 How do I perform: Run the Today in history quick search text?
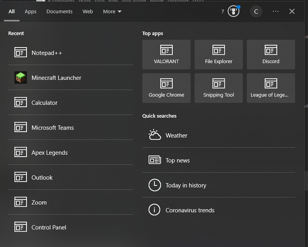(x=186, y=185)
